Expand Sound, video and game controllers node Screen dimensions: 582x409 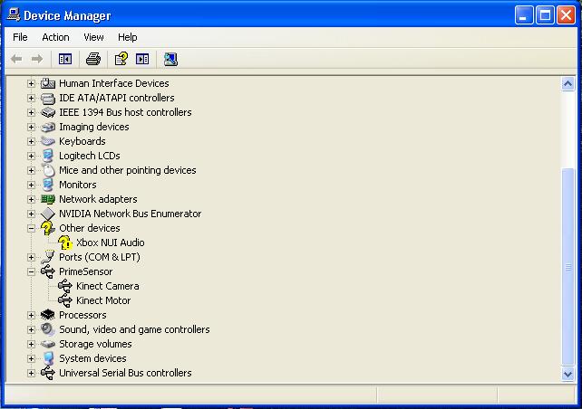(x=31, y=329)
